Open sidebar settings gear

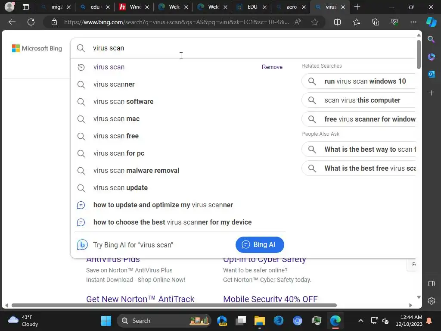point(431,301)
